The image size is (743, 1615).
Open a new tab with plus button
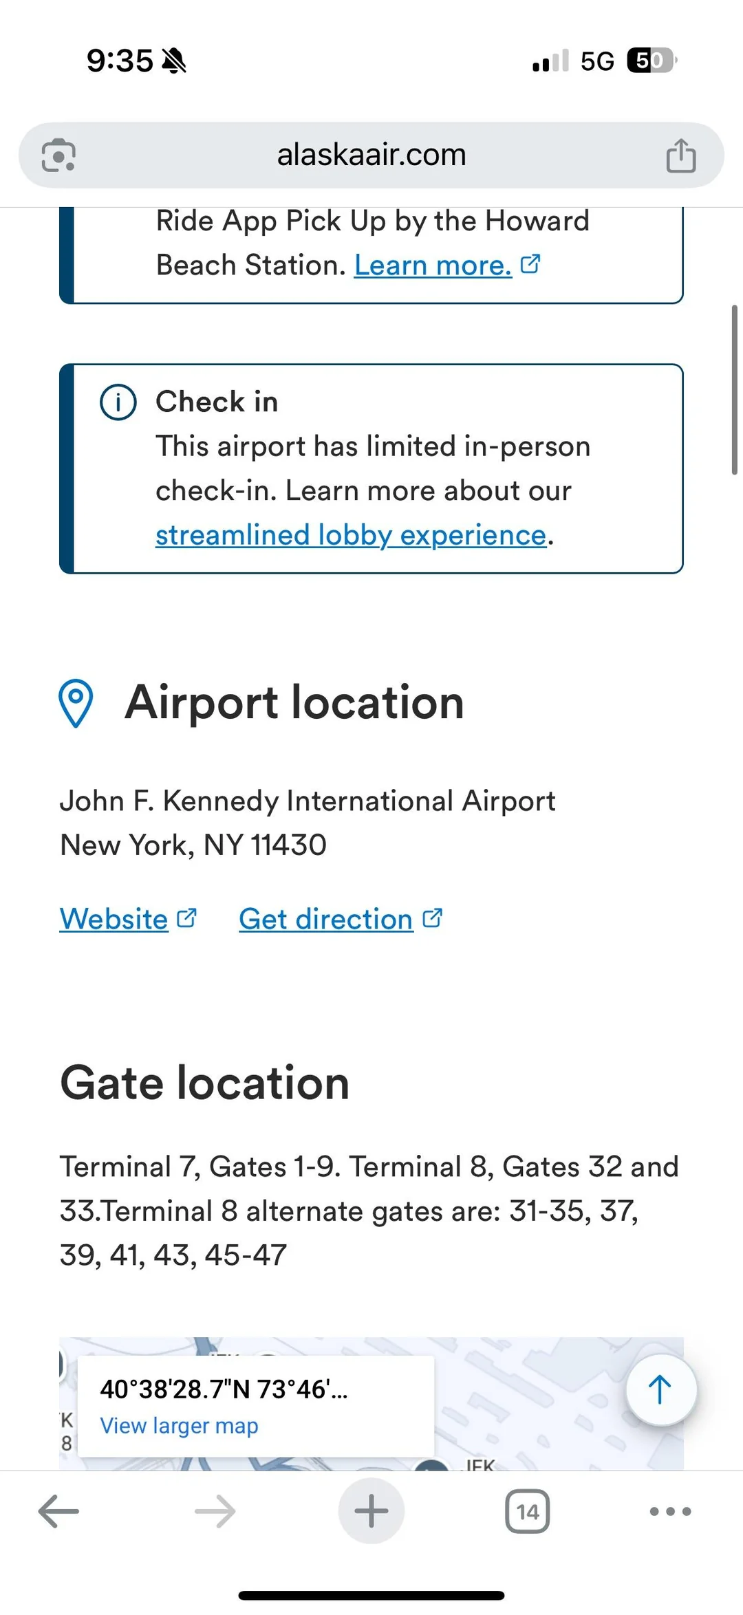click(371, 1511)
